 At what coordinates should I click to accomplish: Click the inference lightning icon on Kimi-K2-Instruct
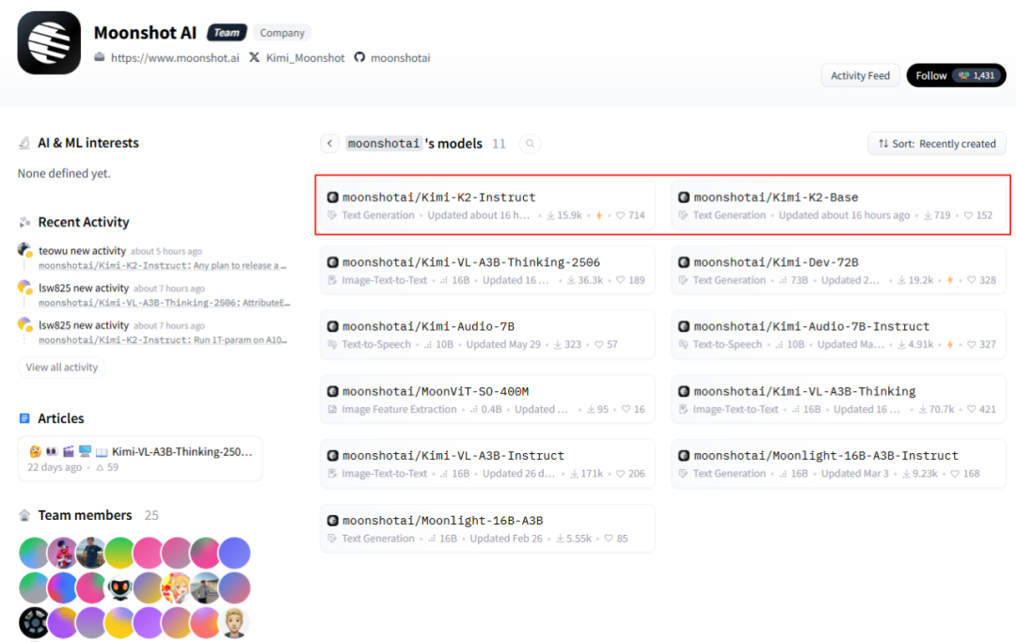click(x=598, y=215)
